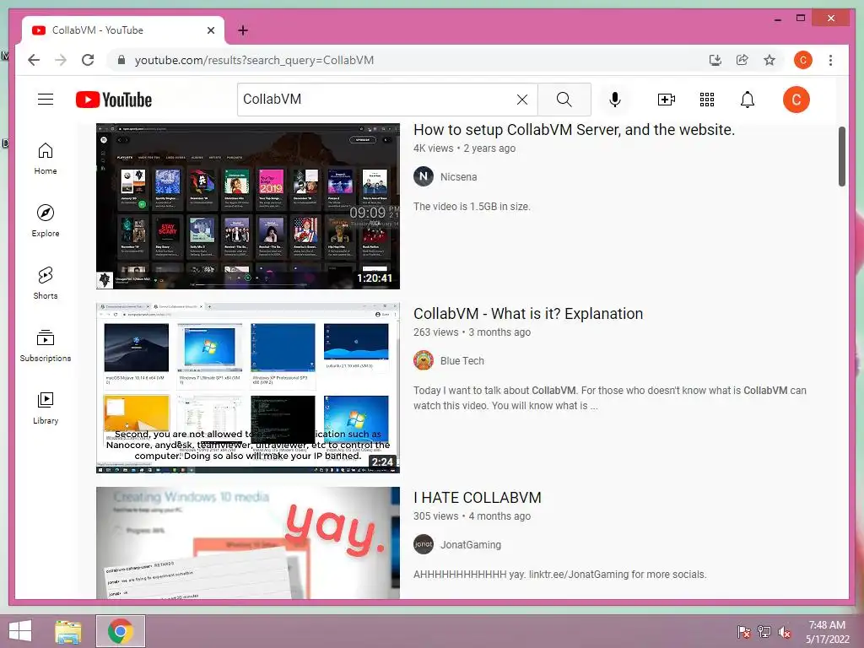Click the '4K views • 2 years ago' text
This screenshot has height=648, width=864.
pos(464,148)
